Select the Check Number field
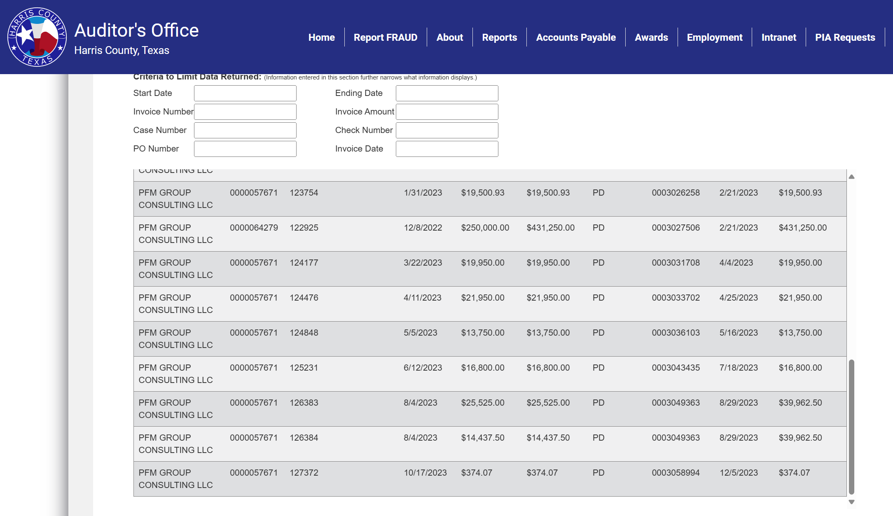The image size is (893, 516). pyautogui.click(x=447, y=130)
